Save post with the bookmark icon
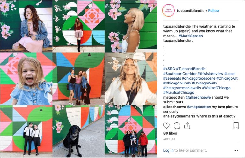 (x=236, y=126)
